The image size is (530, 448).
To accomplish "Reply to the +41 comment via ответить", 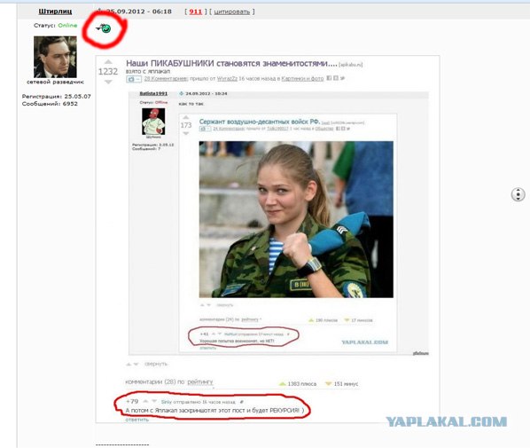I will pos(207,348).
